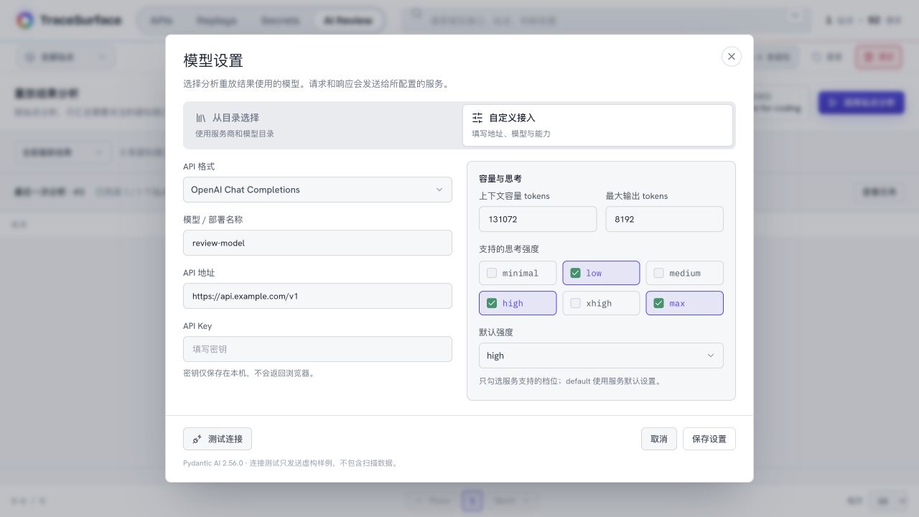Click the 容量与思考 section heading
Viewport: 919px width, 517px height.
tap(500, 178)
